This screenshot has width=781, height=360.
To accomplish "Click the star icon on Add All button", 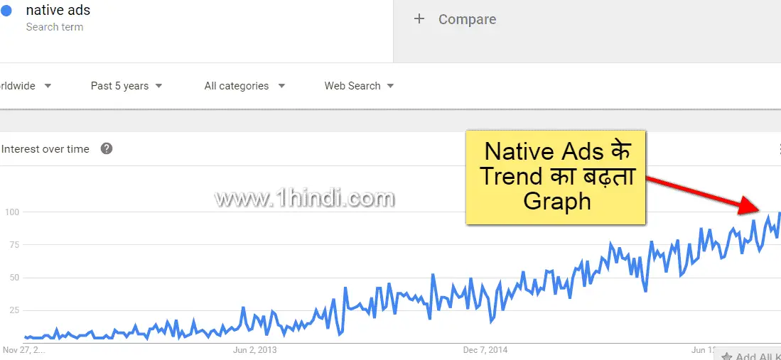I will click(x=727, y=356).
